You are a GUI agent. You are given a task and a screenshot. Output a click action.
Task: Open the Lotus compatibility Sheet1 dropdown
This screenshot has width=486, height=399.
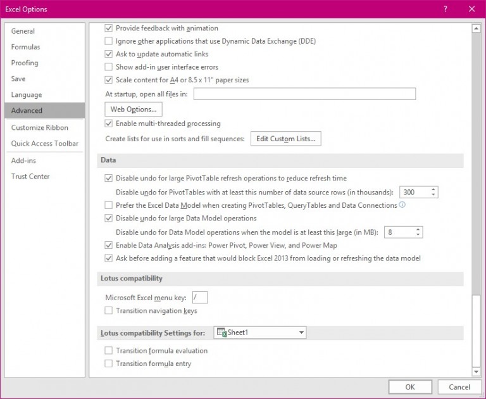point(259,332)
